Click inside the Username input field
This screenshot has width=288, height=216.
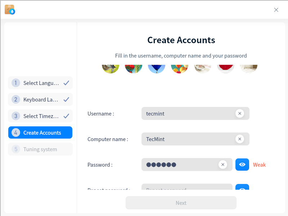pyautogui.click(x=187, y=113)
